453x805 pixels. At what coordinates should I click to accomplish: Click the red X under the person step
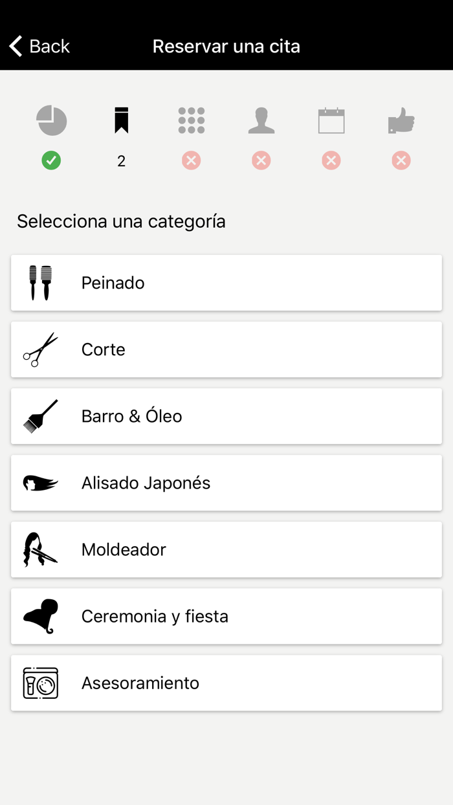[261, 160]
